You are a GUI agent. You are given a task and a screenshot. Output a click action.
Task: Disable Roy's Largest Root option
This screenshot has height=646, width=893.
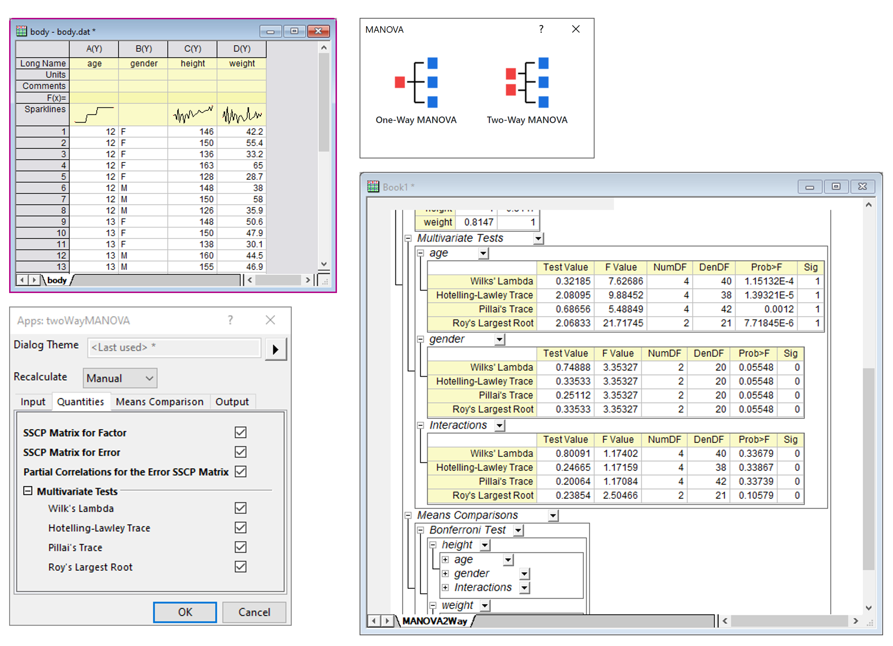240,566
